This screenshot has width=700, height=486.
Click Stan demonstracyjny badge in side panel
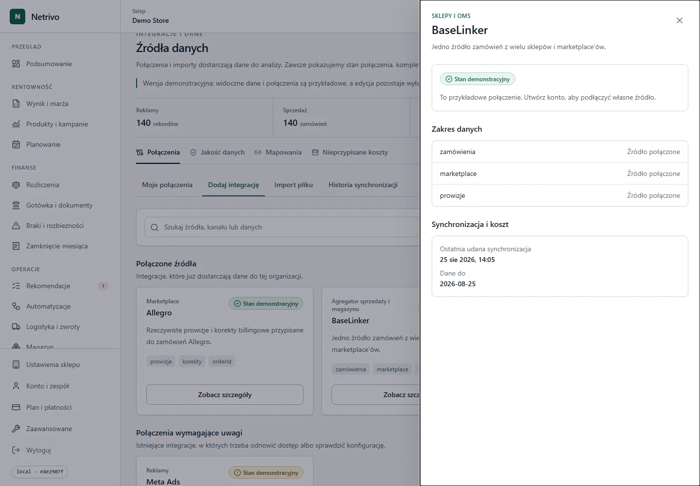(x=477, y=79)
